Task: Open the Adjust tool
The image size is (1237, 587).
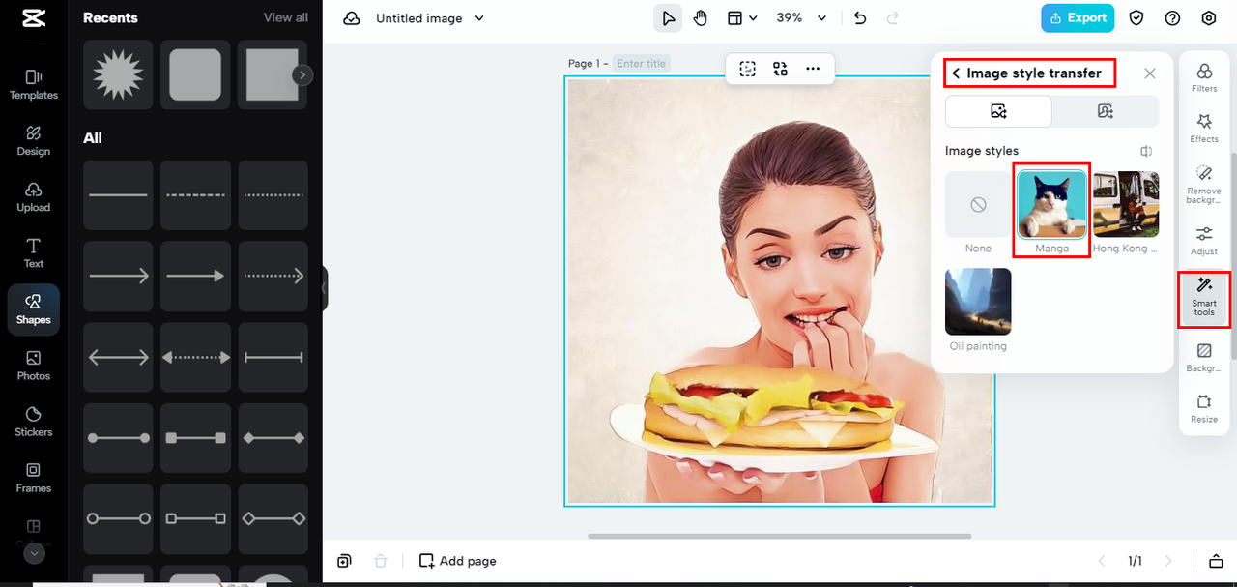Action: point(1204,241)
